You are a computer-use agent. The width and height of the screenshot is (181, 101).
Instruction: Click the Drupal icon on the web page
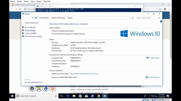point(46,89)
